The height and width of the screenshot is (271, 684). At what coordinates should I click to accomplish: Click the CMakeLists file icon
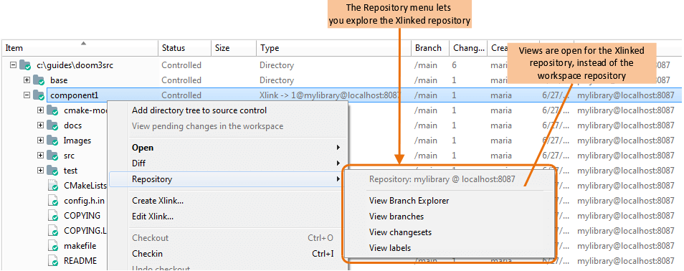coord(53,186)
